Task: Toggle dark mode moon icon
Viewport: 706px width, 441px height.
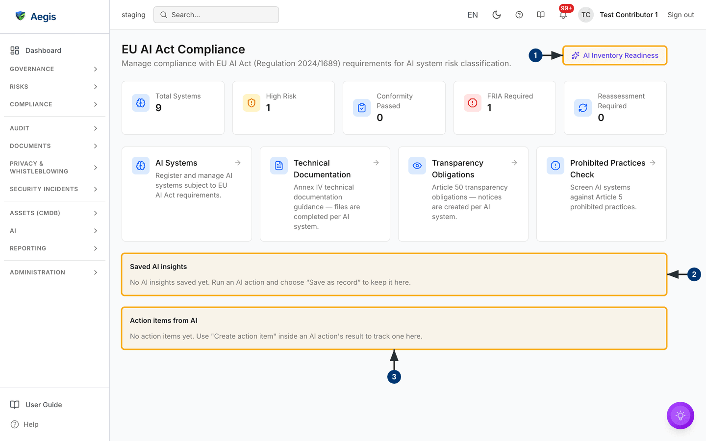Action: [497, 15]
